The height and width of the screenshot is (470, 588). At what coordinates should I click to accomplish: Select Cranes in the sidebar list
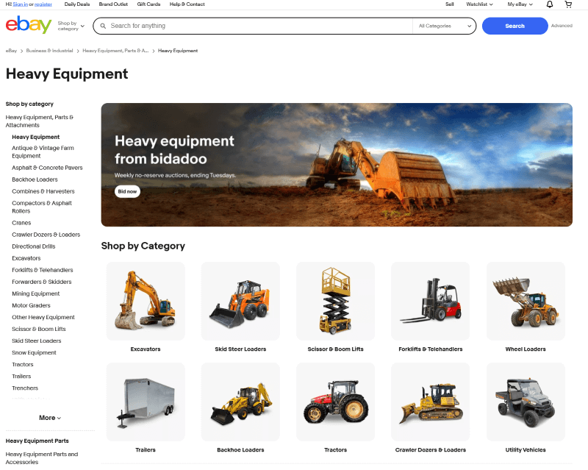(21, 223)
